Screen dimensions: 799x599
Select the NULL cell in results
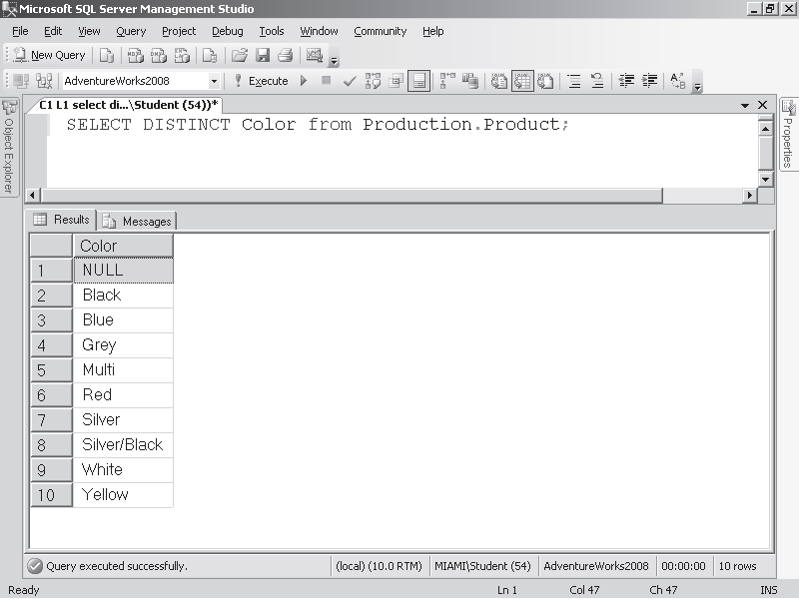(x=123, y=271)
